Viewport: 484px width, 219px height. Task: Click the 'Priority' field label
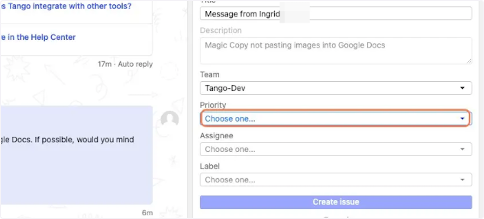pos(213,105)
